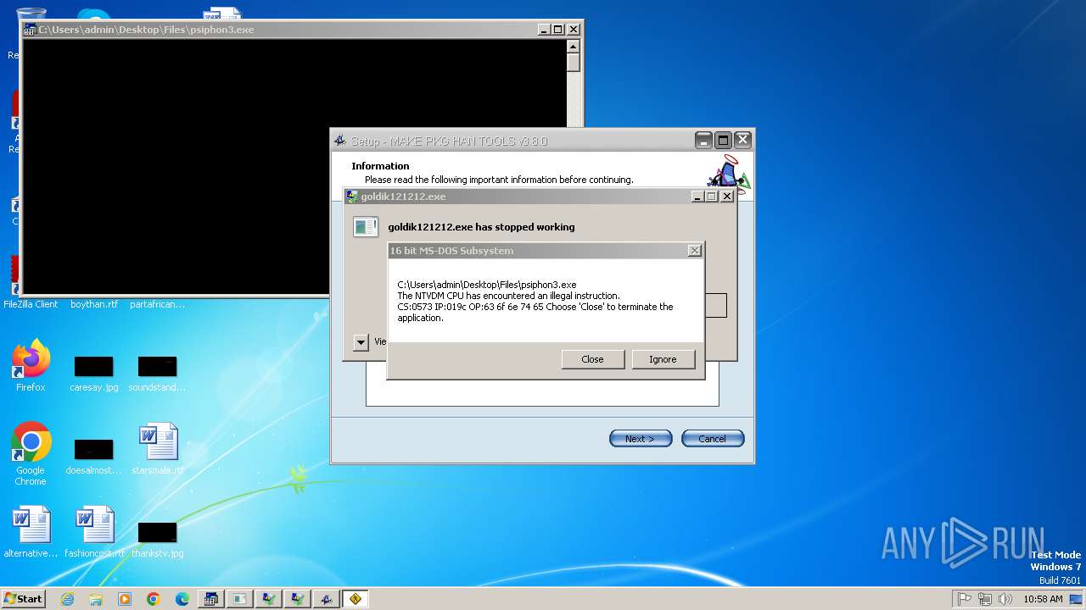Select the soundstand desktop file
Screen dimensions: 1086x610
tap(157, 374)
